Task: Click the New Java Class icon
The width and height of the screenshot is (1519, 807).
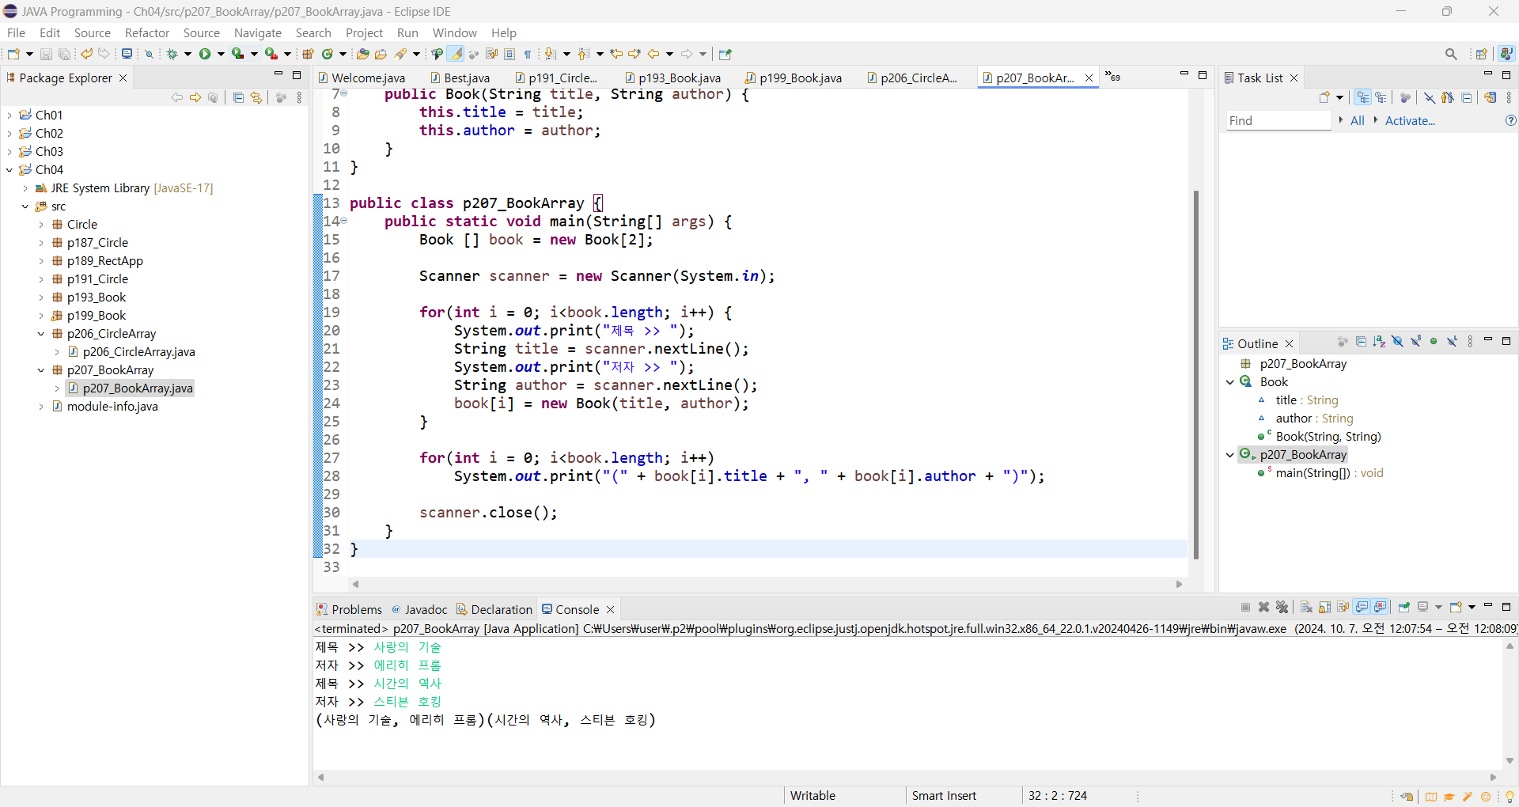Action: click(x=327, y=54)
